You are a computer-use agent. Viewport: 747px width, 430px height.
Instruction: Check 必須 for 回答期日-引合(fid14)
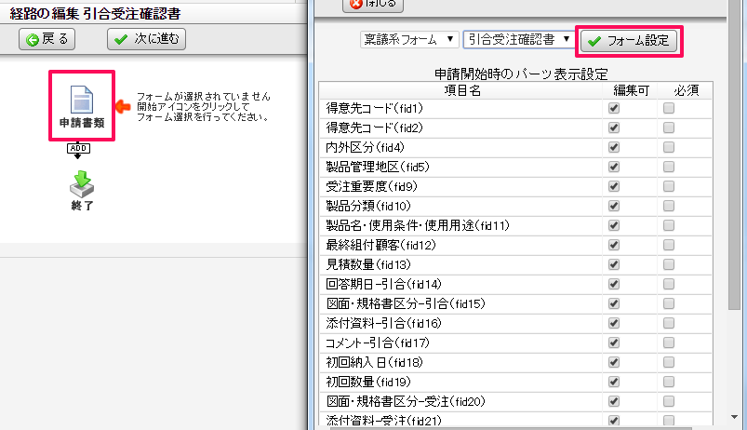[x=669, y=284]
